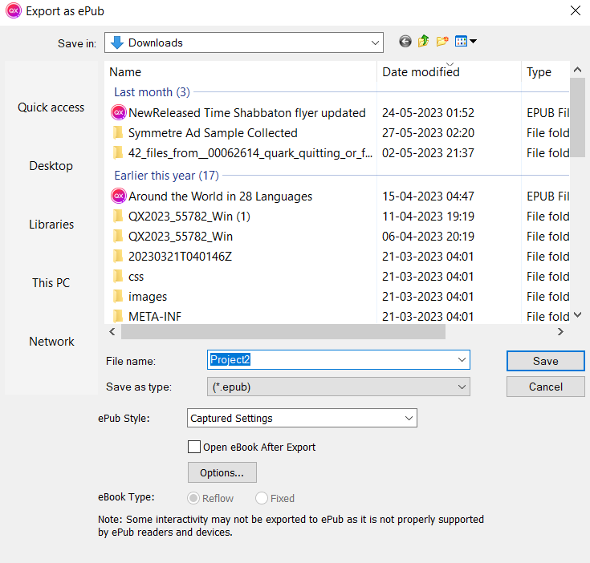Go to Desktop location

(51, 166)
